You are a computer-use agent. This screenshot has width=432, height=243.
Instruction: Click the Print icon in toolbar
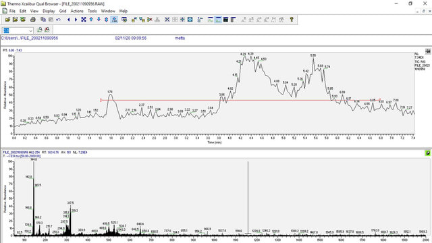coord(33,20)
